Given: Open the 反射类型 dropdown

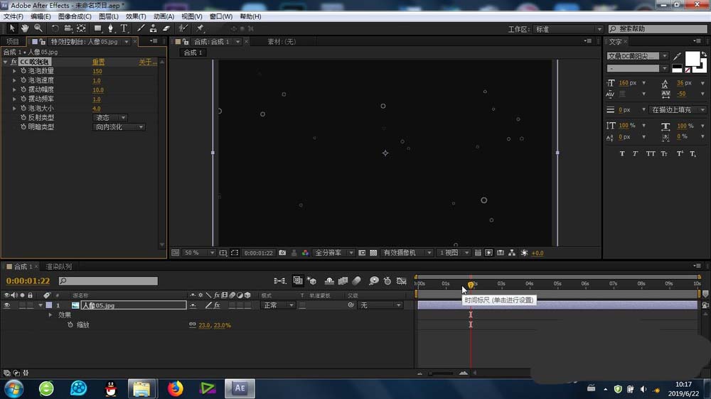Looking at the screenshot, I should click(x=111, y=118).
